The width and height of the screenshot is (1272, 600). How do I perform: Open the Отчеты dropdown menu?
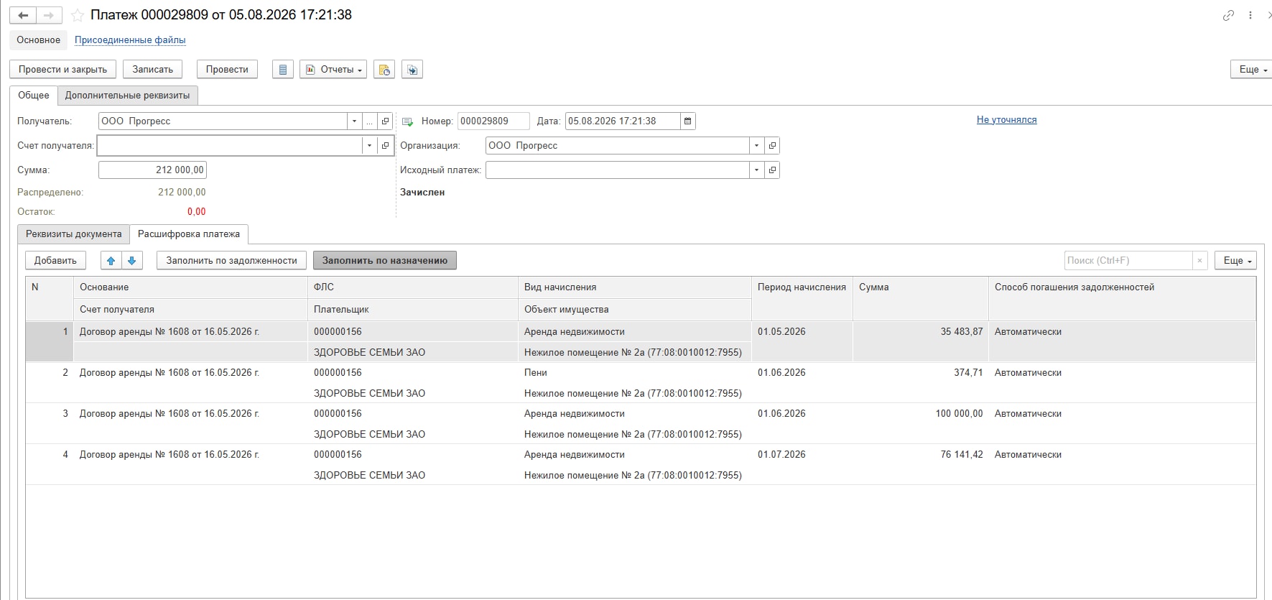pos(333,70)
